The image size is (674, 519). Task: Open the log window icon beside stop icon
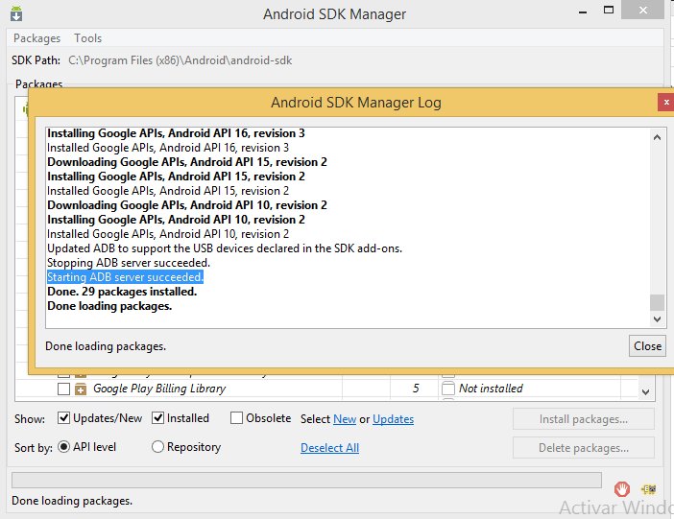(x=649, y=489)
